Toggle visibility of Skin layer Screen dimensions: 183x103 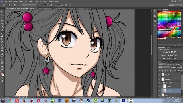coord(159,95)
